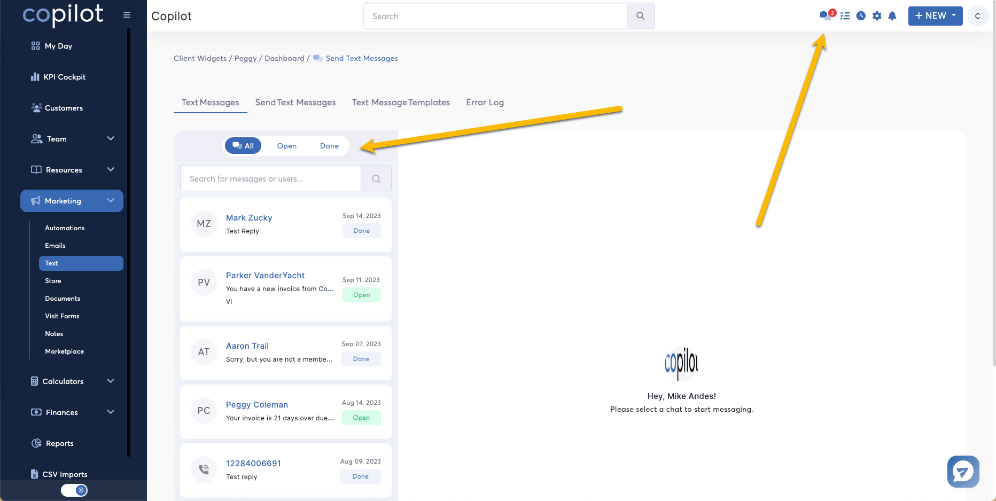Screen dimensions: 996x501
Task: Expand the Finances menu
Action: 72,412
